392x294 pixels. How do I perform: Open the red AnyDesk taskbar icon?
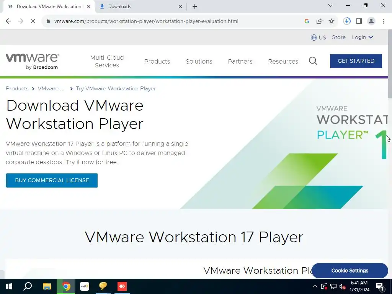(122, 286)
